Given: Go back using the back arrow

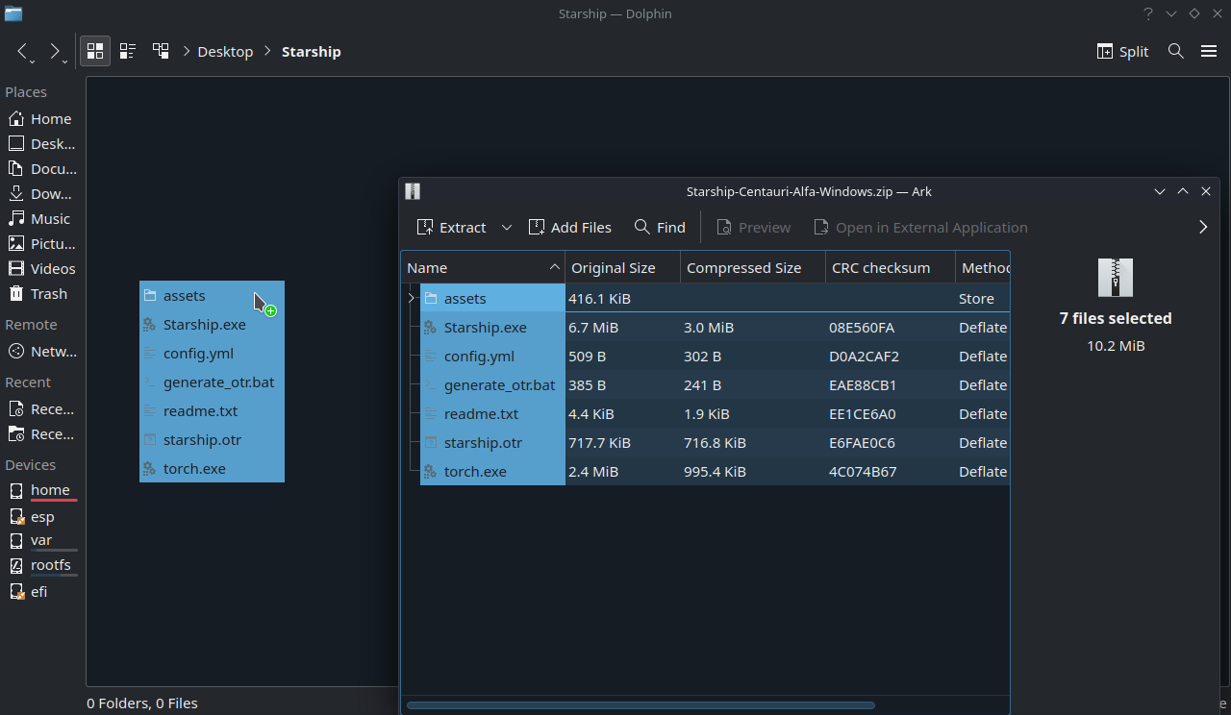Looking at the screenshot, I should (22, 51).
